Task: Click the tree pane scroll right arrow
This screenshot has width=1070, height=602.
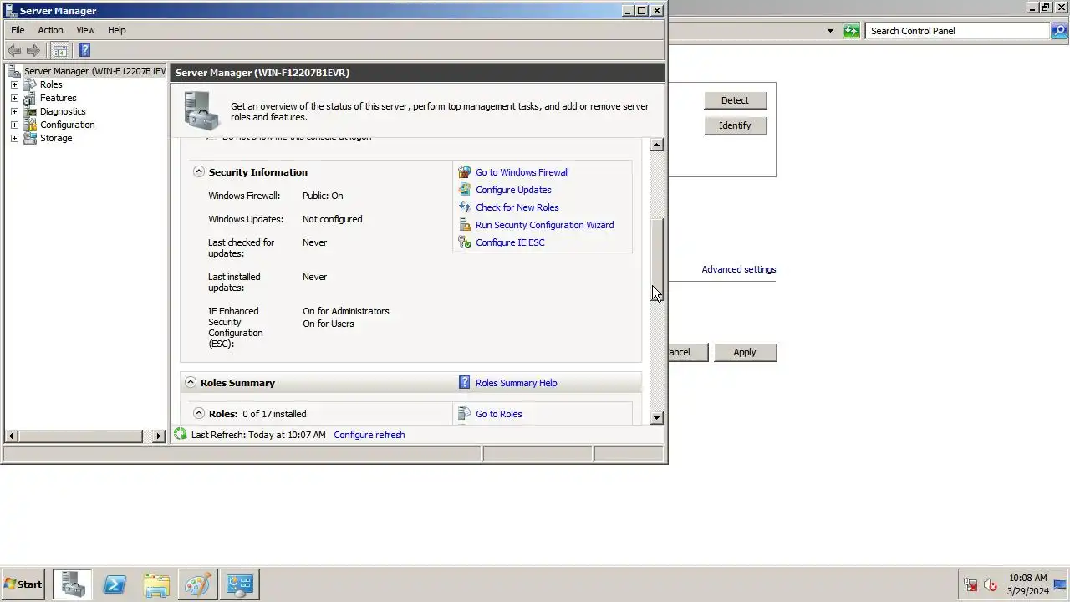Action: tap(159, 436)
